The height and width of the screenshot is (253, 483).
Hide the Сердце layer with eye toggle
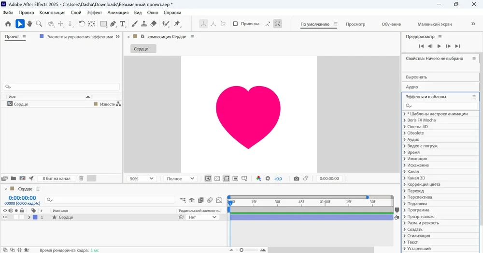coord(5,218)
